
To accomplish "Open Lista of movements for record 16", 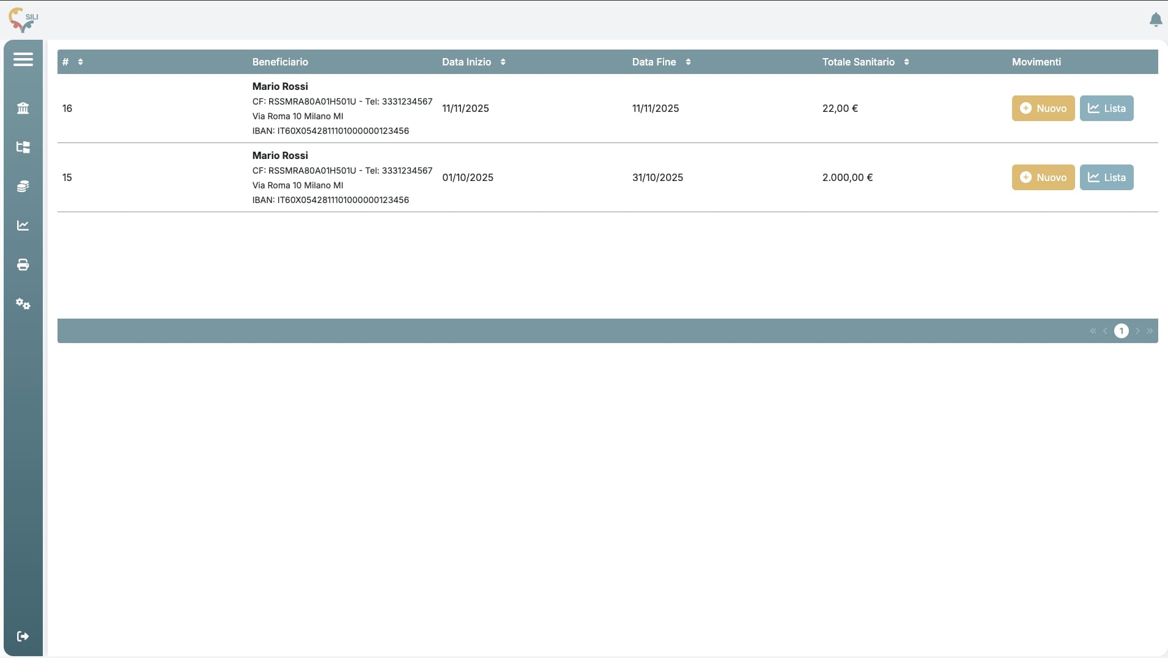I will click(1106, 108).
